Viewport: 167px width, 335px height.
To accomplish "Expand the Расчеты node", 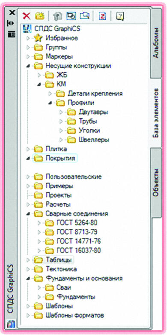I will click(28, 204).
